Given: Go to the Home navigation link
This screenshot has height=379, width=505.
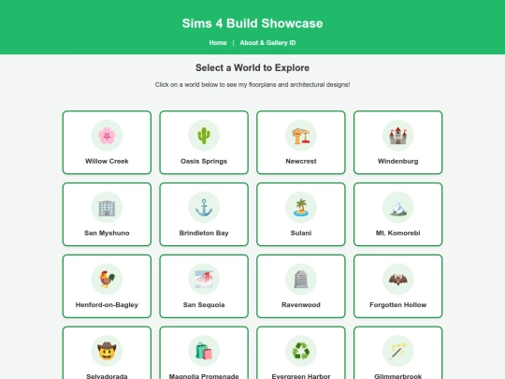Looking at the screenshot, I should pyautogui.click(x=218, y=43).
